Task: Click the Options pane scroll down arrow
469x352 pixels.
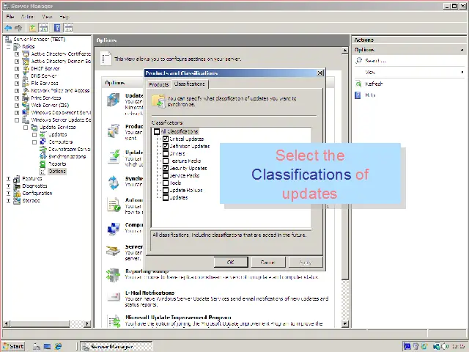Action: [345, 323]
